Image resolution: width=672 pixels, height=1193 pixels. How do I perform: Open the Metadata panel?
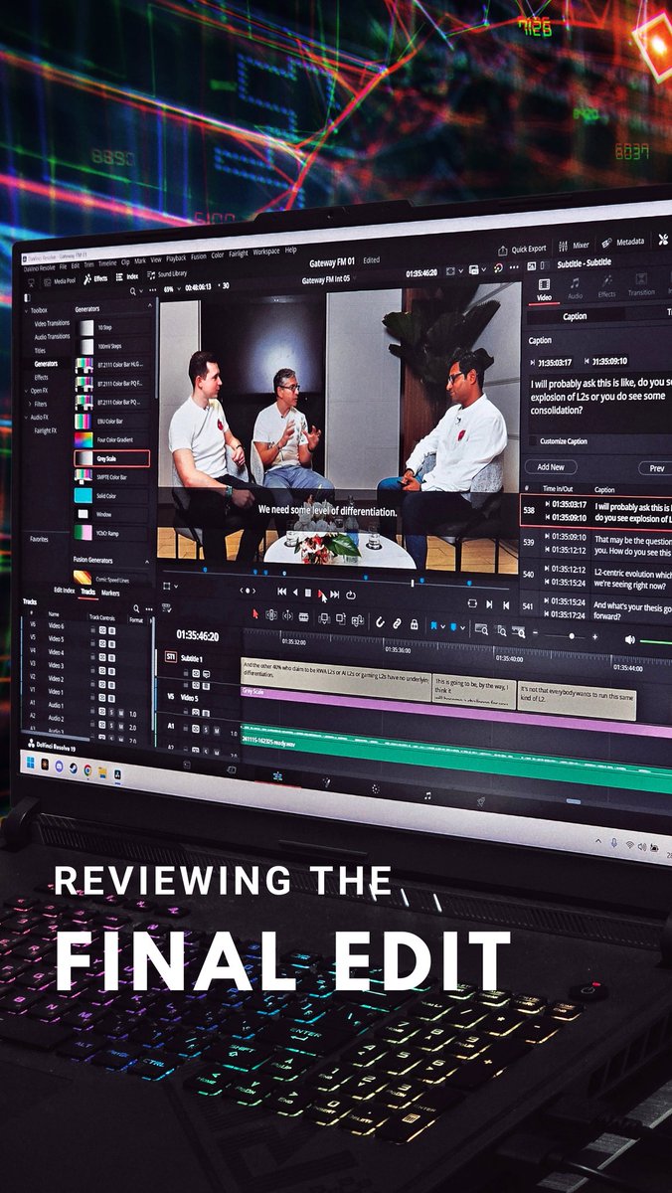tap(622, 242)
